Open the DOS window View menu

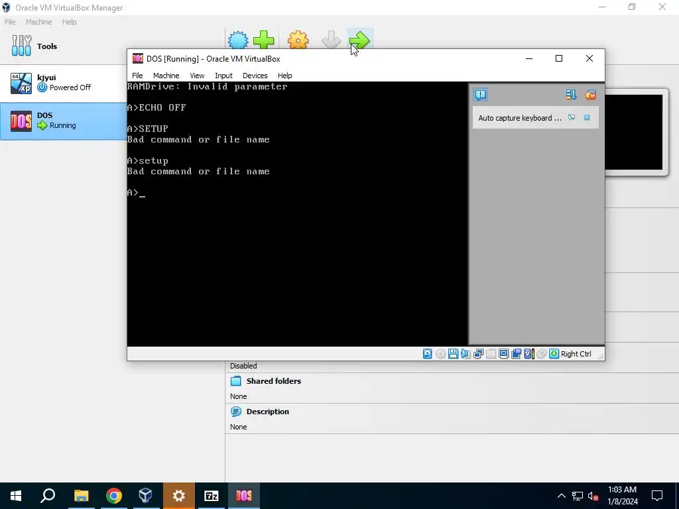coord(197,76)
